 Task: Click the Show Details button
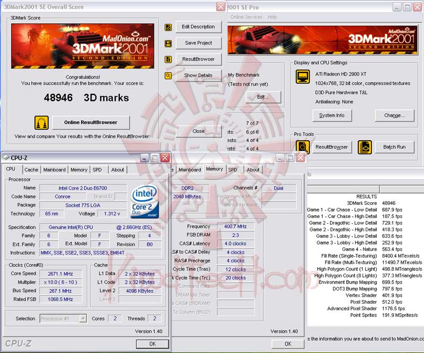click(x=198, y=75)
